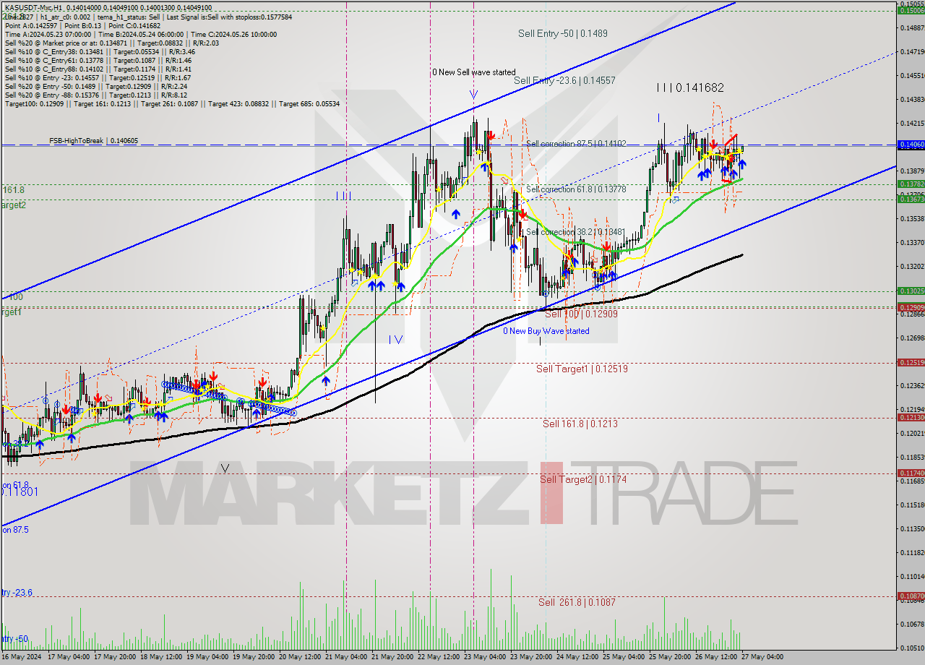This screenshot has width=925, height=665.
Task: Click the red 0.11740 price axis tag
Action: click(x=911, y=473)
